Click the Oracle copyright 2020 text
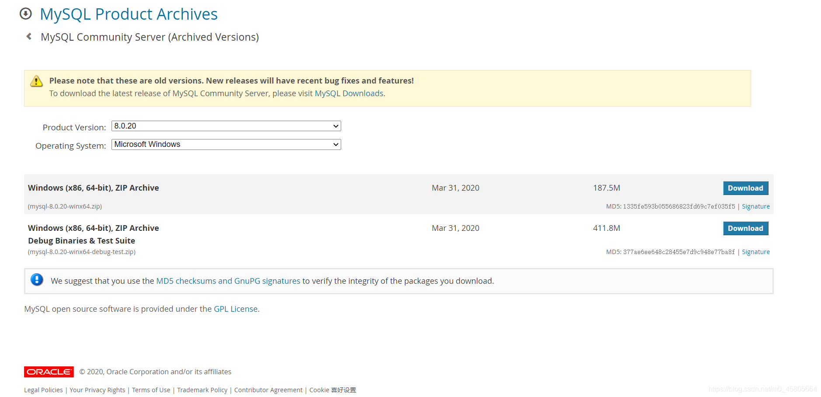The width and height of the screenshot is (821, 397). click(x=155, y=372)
